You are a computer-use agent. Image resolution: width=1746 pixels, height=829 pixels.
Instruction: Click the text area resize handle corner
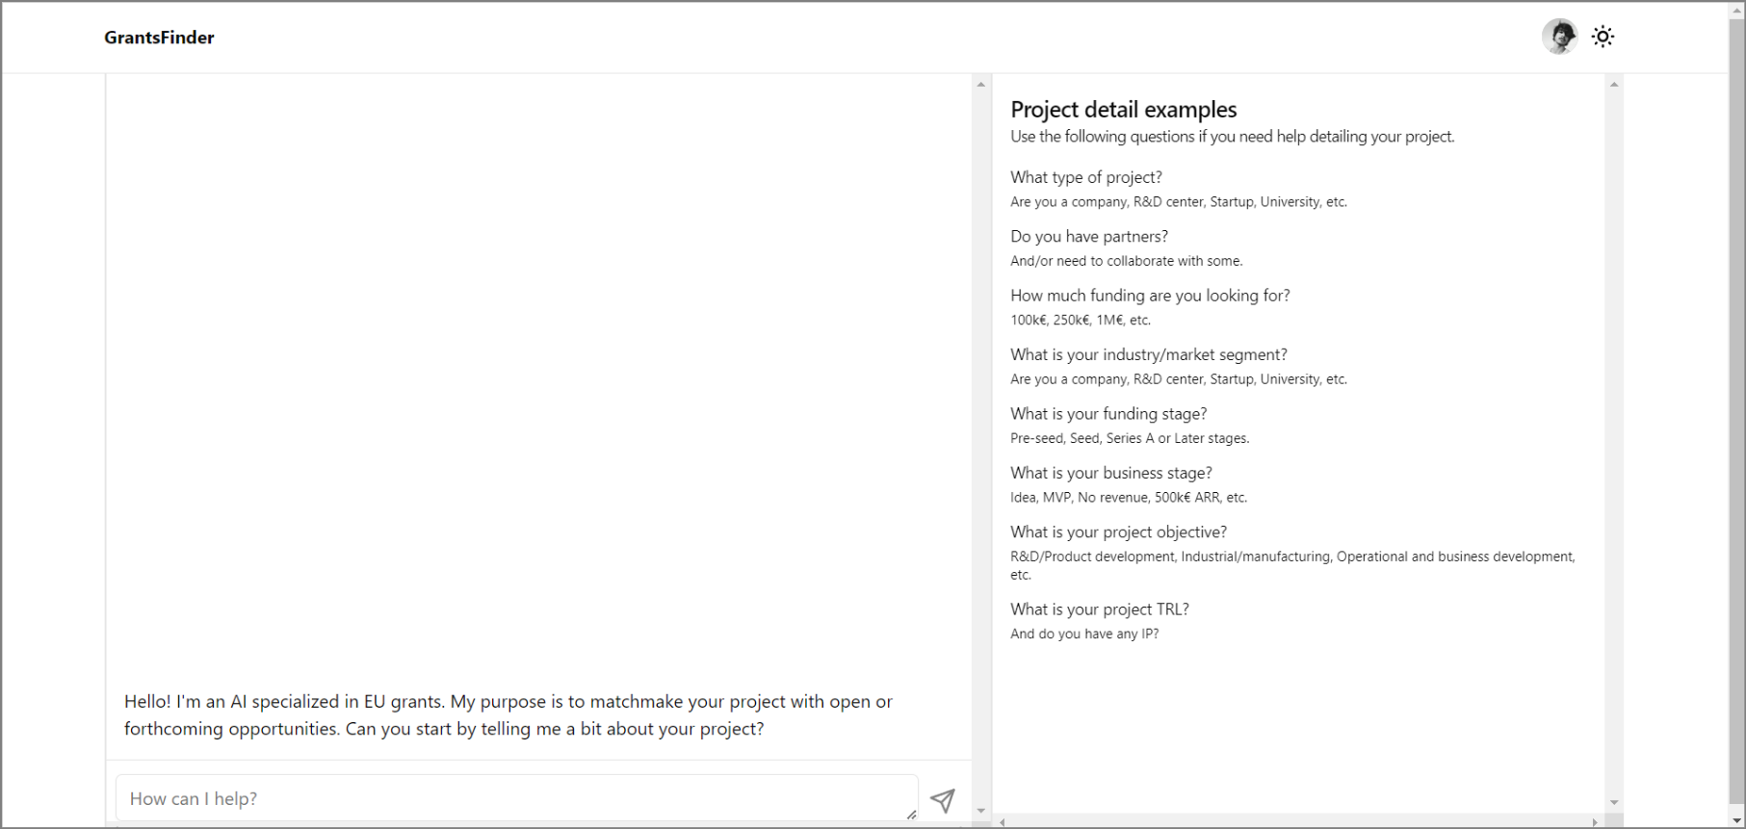click(911, 815)
